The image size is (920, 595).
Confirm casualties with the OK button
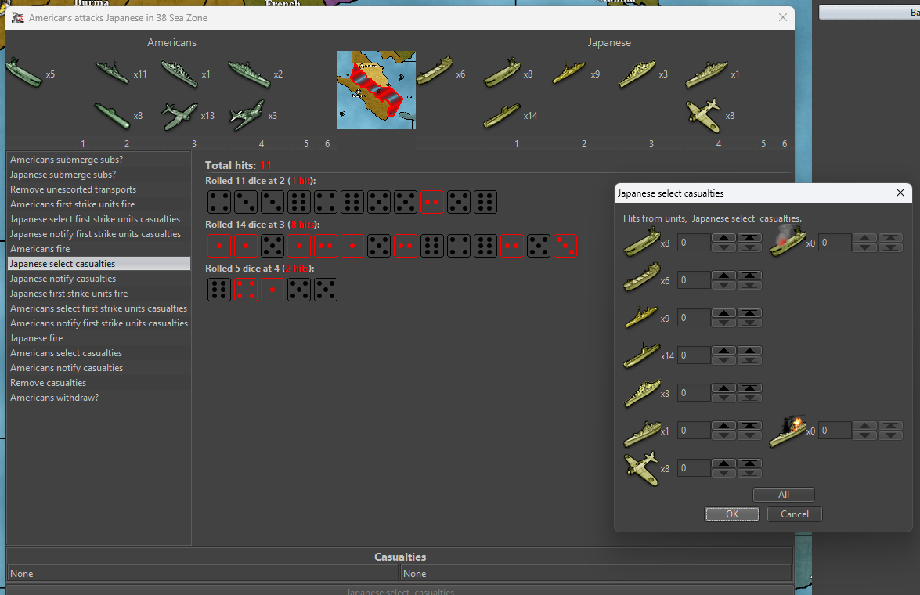pos(731,514)
